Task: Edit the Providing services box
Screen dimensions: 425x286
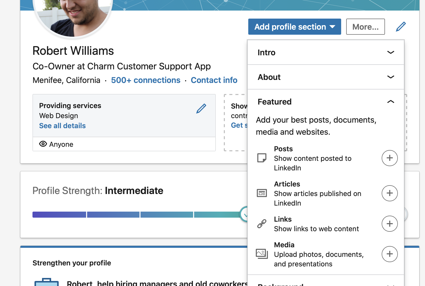Action: coord(201,109)
